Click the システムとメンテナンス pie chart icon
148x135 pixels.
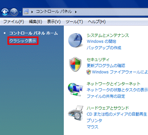pyautogui.click(x=75, y=40)
